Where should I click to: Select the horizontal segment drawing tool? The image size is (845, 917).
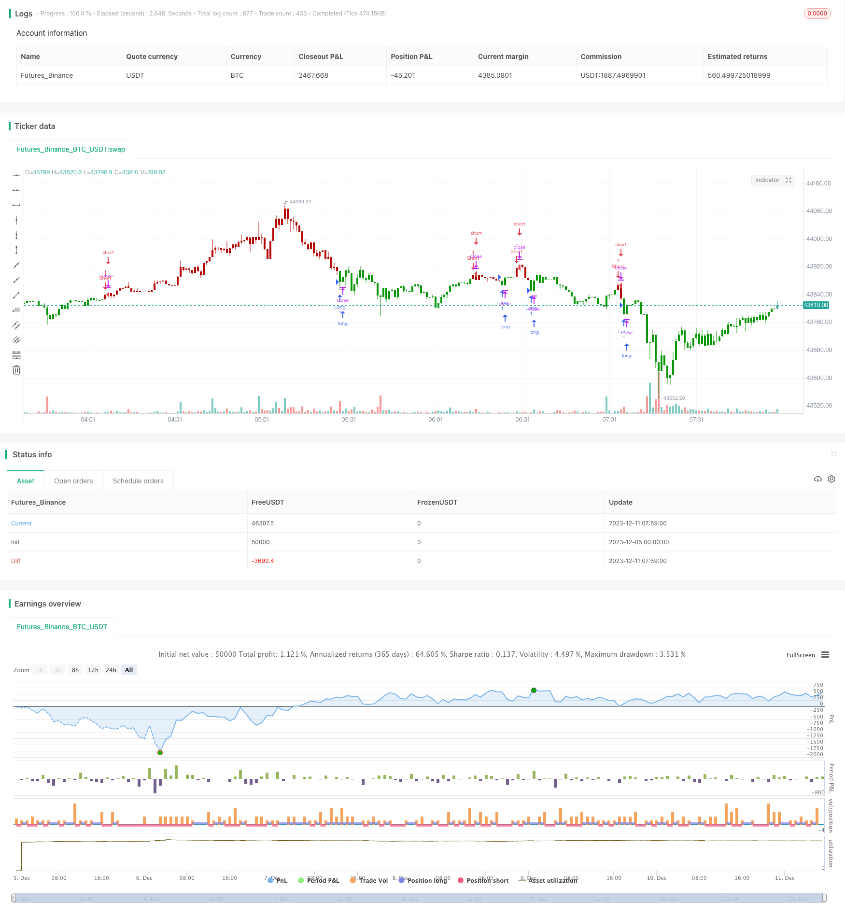coord(16,205)
